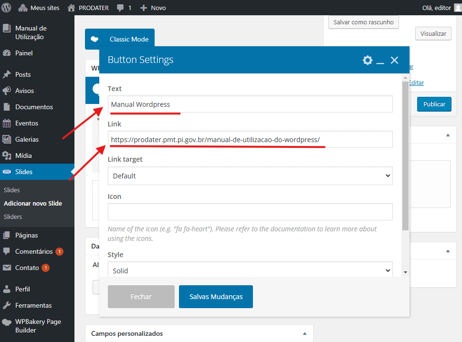
Task: Open the Slides submenu list
Action: point(12,190)
